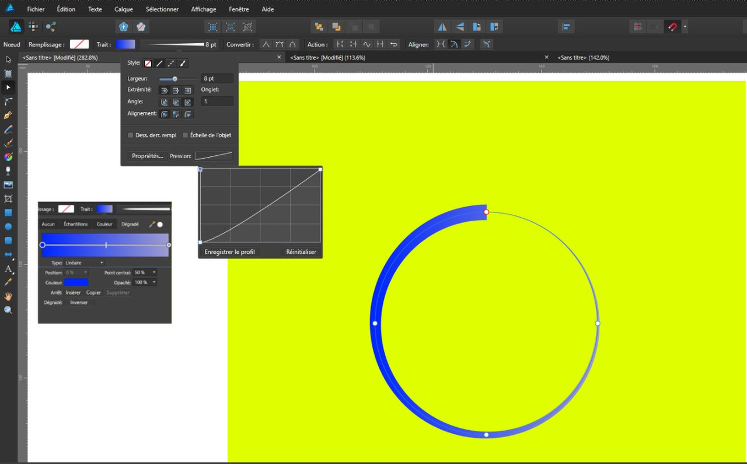Convert node to sharp corner

[266, 44]
